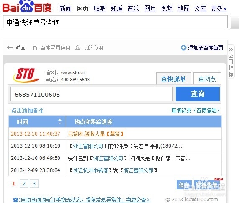Open 我的应用 my apps
Image resolution: width=239 pixels, height=203 pixels.
click(93, 48)
